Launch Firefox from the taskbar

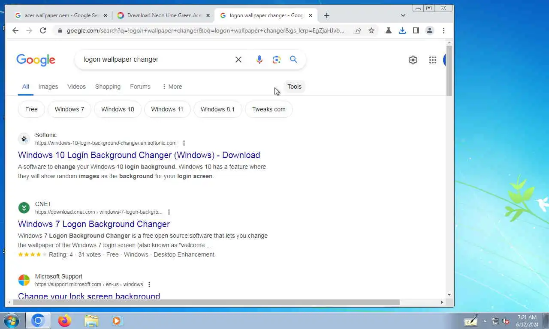pyautogui.click(x=65, y=320)
